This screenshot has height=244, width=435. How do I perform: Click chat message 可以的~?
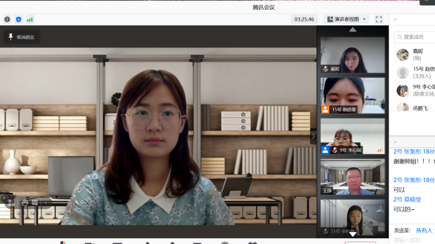tap(404, 209)
